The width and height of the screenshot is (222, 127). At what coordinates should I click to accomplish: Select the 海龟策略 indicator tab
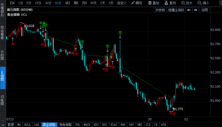(65, 125)
